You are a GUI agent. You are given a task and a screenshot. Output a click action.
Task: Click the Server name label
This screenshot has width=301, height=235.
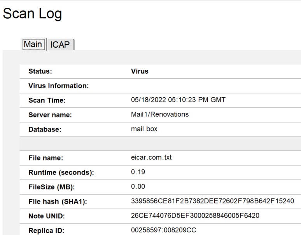point(50,115)
